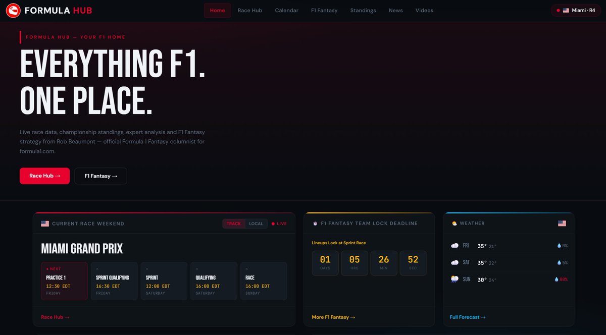Image resolution: width=606 pixels, height=335 pixels.
Task: Click the weather header sun-cloud icon
Action: tap(454, 223)
